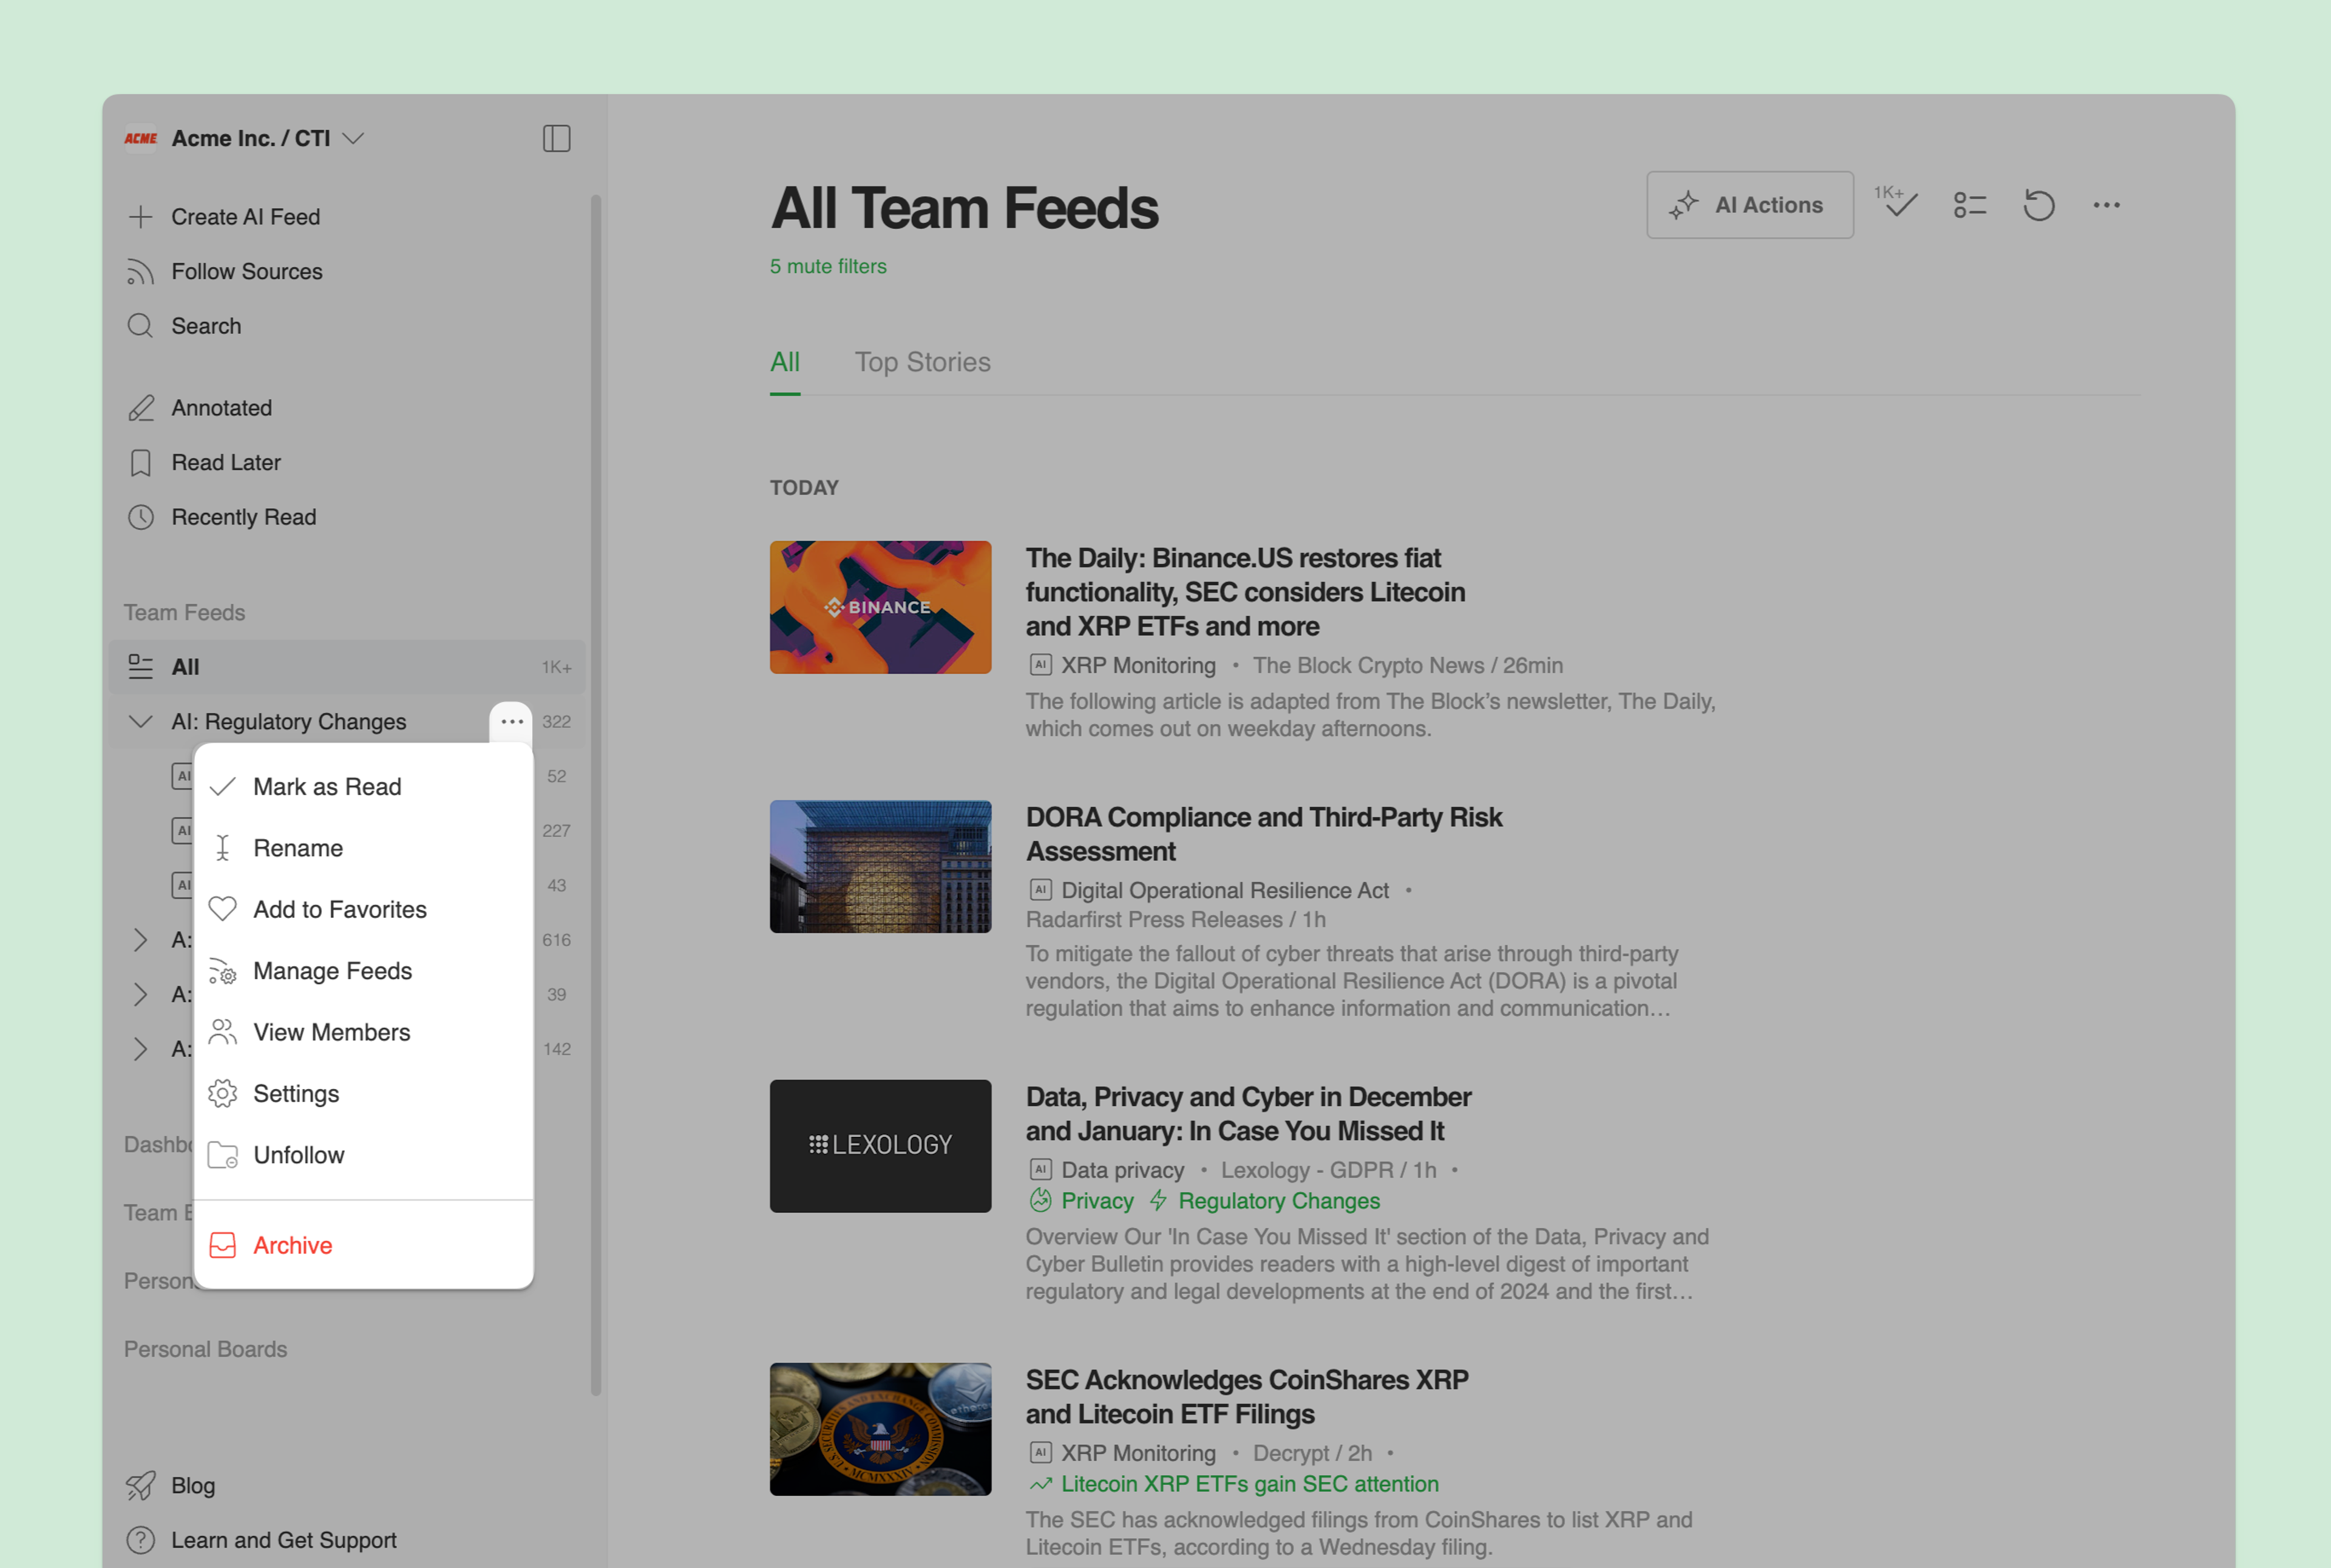Collapse the AI: Regulatory Changes folder

pos(141,721)
